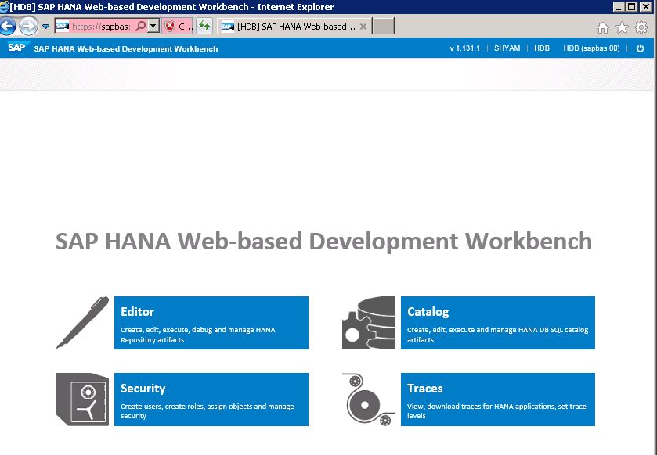This screenshot has width=657, height=455.
Task: Click the tape reel icon beside Traces
Action: pos(369,399)
